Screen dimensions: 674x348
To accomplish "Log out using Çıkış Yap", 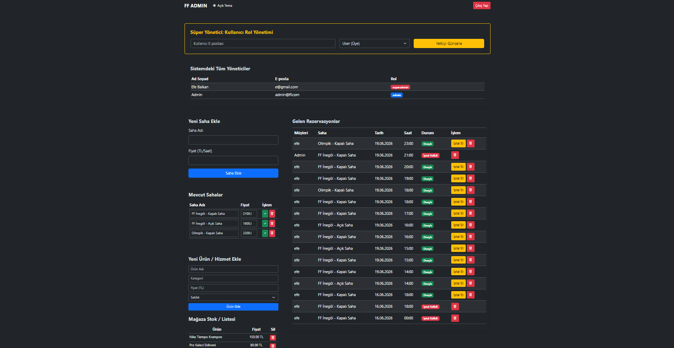I will tap(482, 6).
